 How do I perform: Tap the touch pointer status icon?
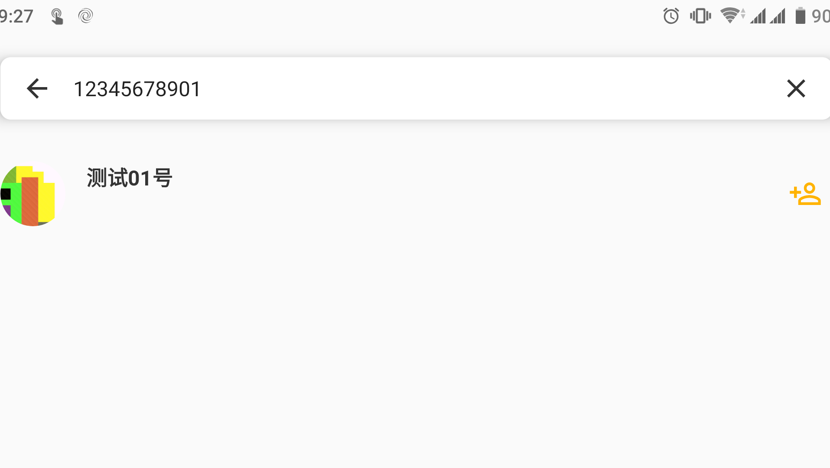[57, 16]
